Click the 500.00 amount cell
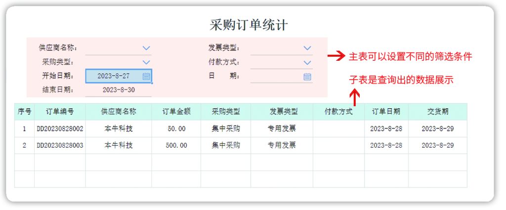The width and height of the screenshot is (506, 210). point(176,145)
